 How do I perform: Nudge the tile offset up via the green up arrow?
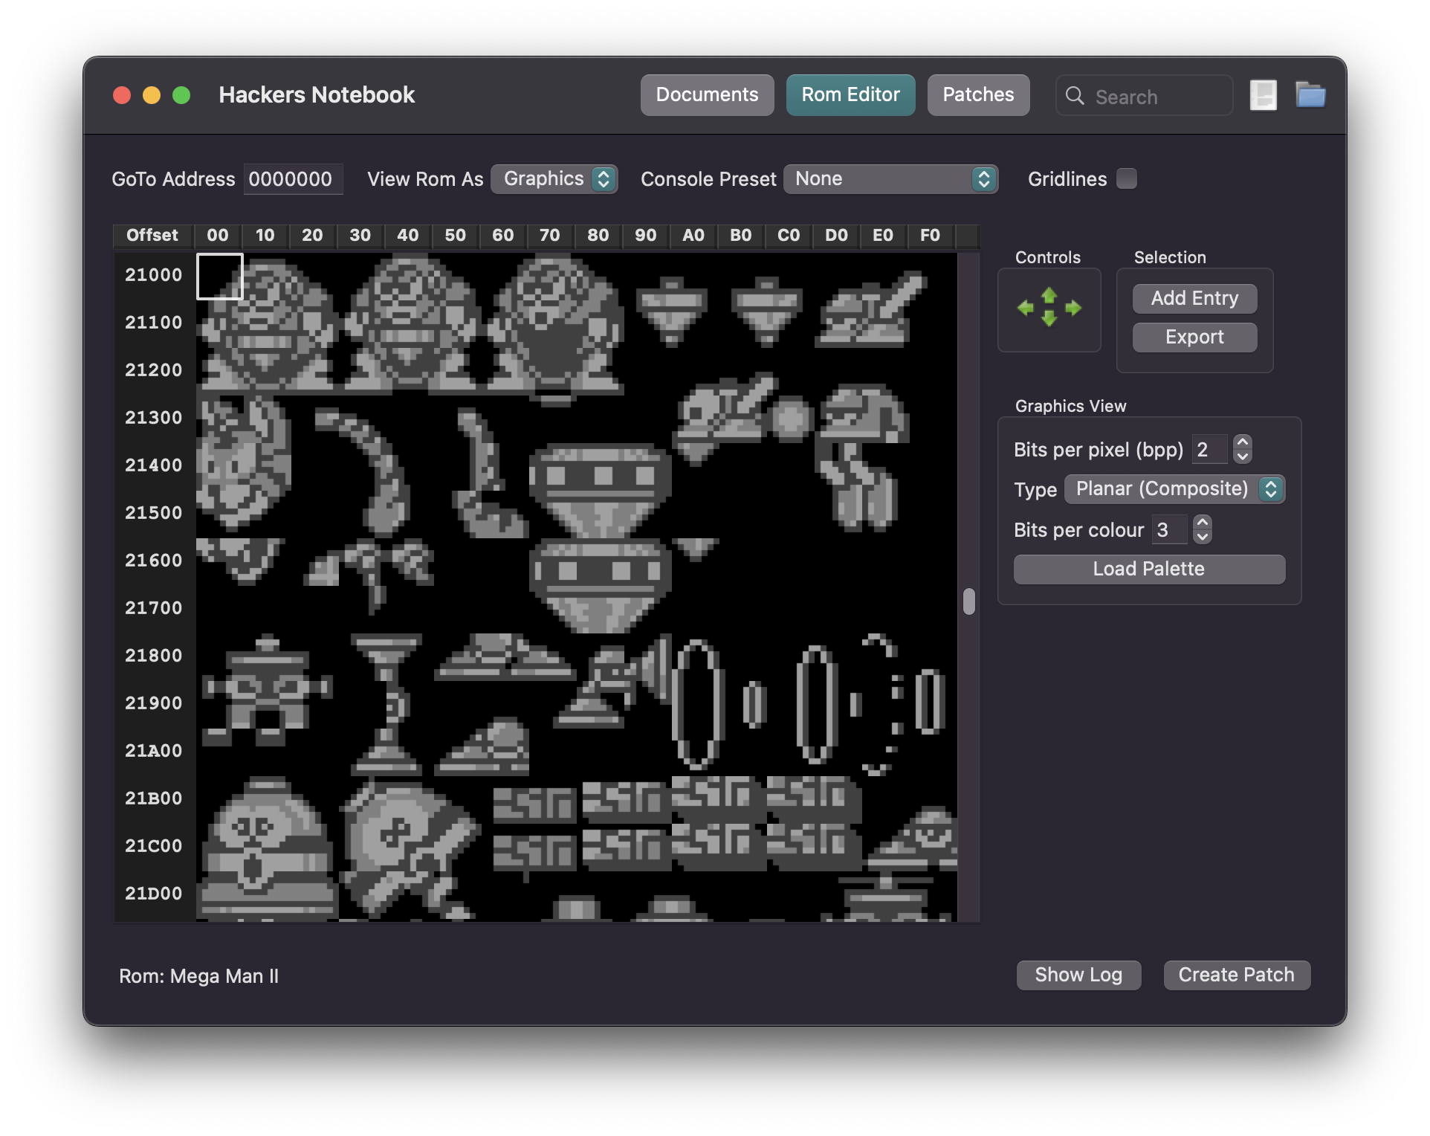point(1049,296)
